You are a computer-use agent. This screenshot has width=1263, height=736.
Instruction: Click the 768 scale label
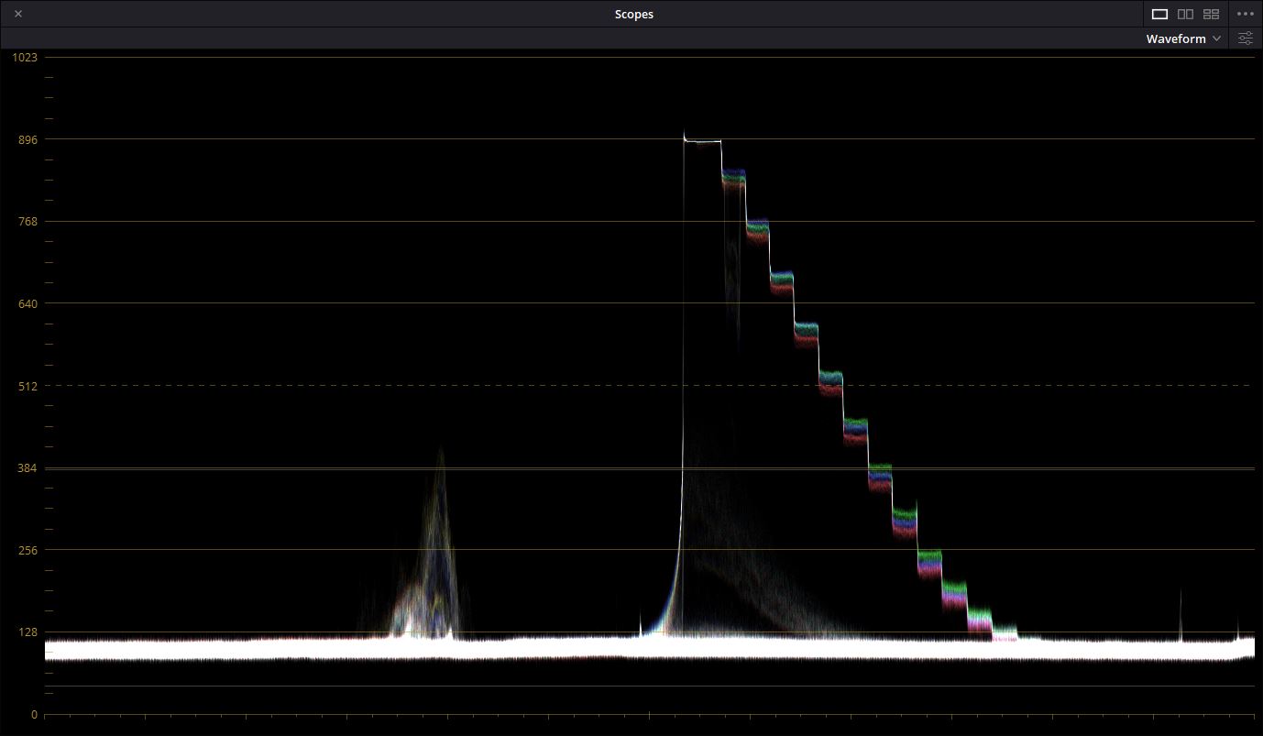[x=27, y=221]
